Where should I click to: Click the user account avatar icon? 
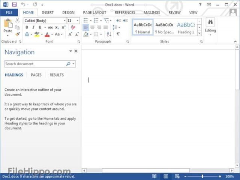coord(233,12)
